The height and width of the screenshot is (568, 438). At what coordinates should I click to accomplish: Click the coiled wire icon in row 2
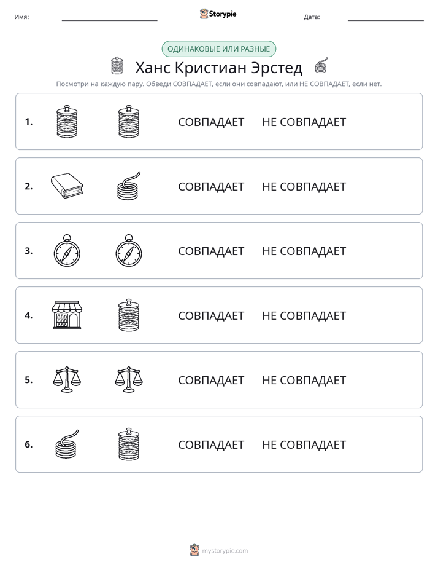pos(129,186)
